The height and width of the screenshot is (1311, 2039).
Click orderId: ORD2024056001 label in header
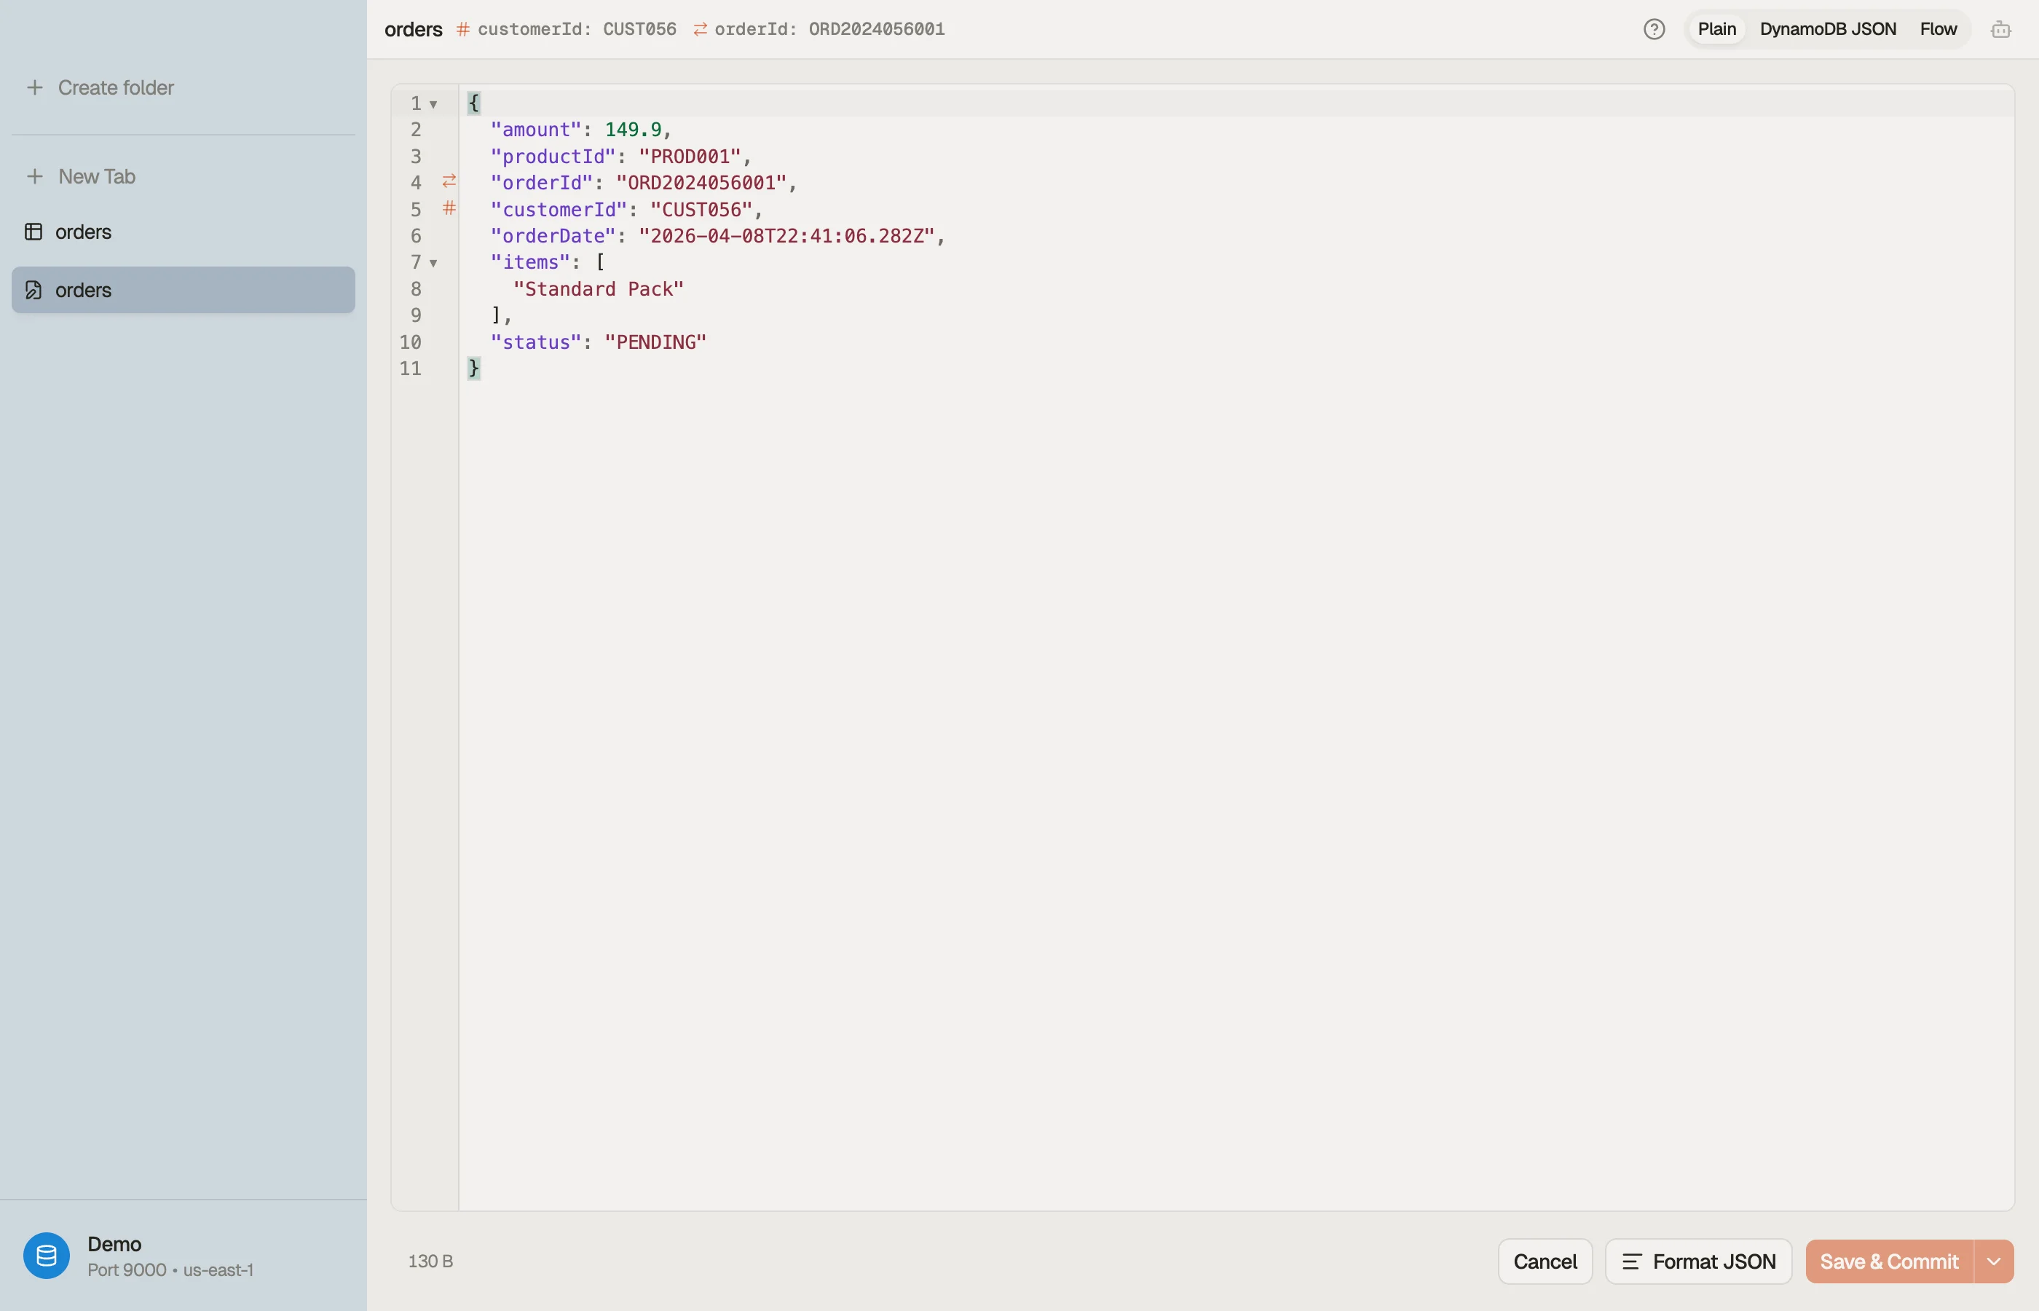829,29
